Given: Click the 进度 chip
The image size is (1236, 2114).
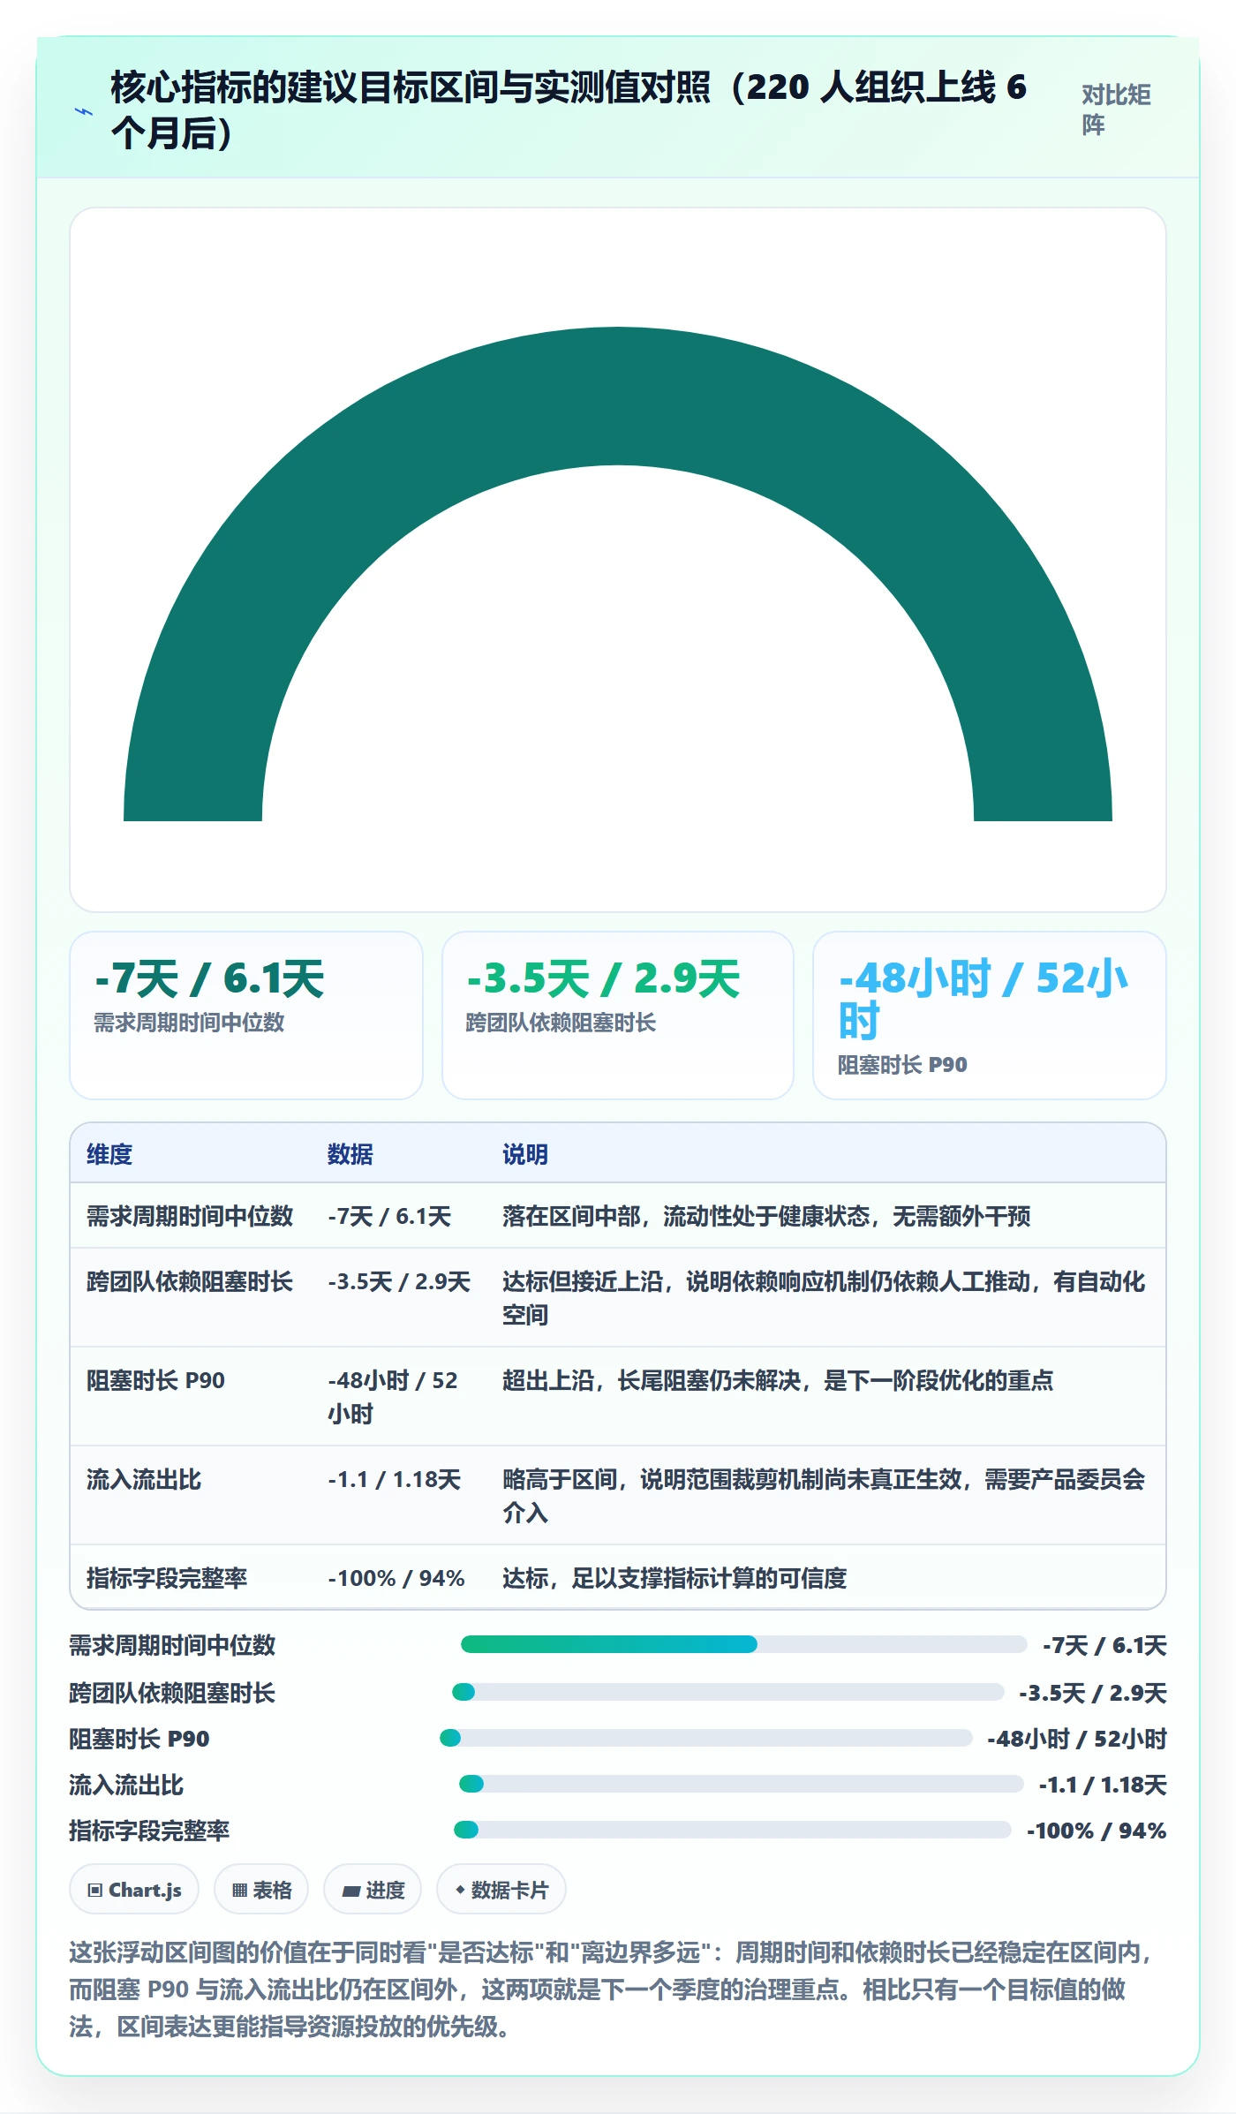Looking at the screenshot, I should pyautogui.click(x=373, y=1890).
